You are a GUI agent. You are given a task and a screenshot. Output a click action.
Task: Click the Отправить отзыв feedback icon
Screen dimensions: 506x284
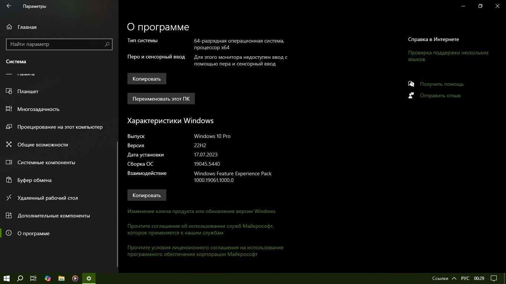[x=411, y=95]
